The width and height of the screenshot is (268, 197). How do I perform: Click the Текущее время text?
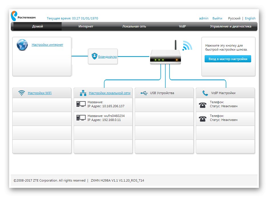pyautogui.click(x=72, y=18)
